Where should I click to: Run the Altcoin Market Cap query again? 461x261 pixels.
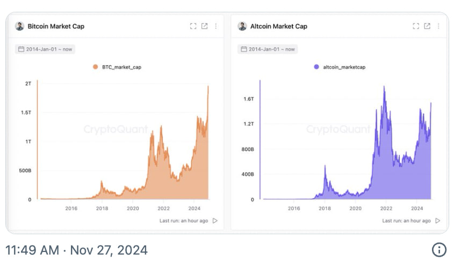438,220
